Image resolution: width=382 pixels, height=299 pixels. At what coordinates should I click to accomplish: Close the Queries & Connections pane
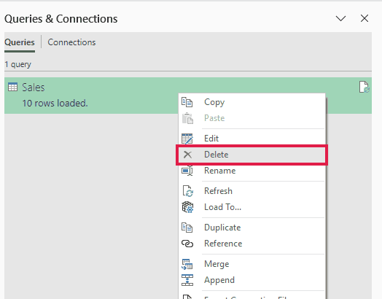click(x=365, y=18)
